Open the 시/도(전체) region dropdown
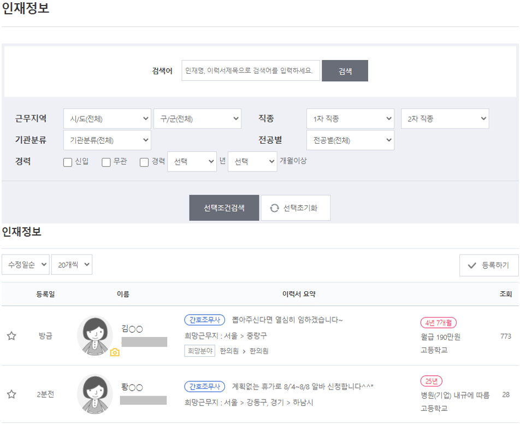Viewport: 520px width, 424px height. (107, 119)
